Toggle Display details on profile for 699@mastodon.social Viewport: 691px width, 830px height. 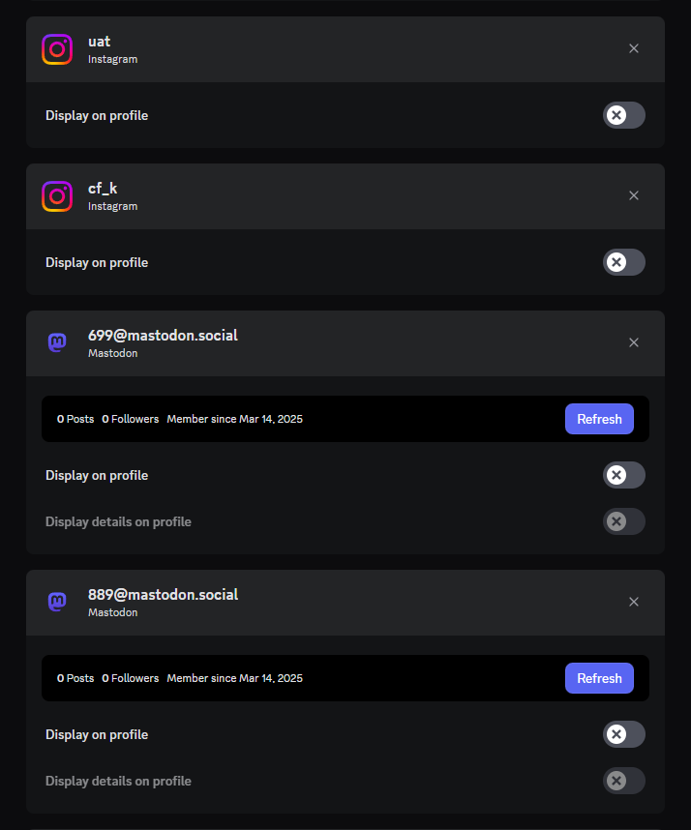pos(624,522)
